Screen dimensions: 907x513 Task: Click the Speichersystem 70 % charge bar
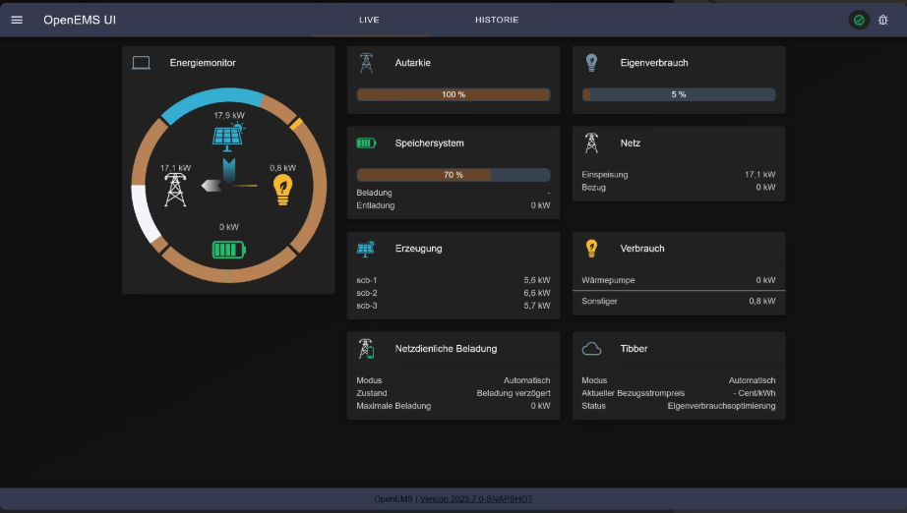(453, 175)
